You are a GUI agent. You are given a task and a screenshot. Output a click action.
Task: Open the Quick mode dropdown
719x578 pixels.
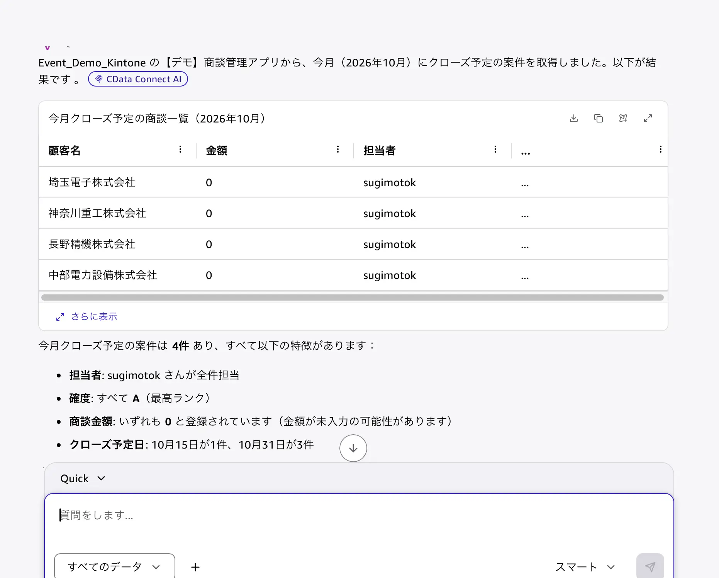point(83,478)
